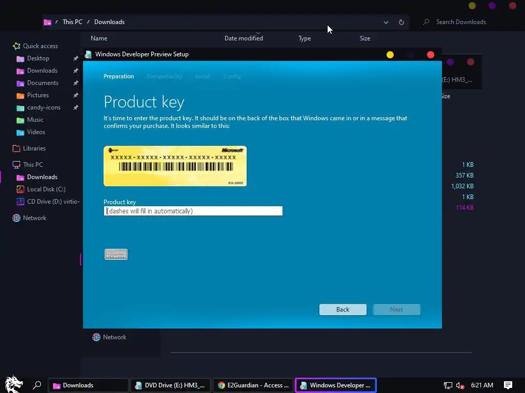Screen dimensions: 525x393
Task: Click the folder icon in address bar
Action: [48, 22]
